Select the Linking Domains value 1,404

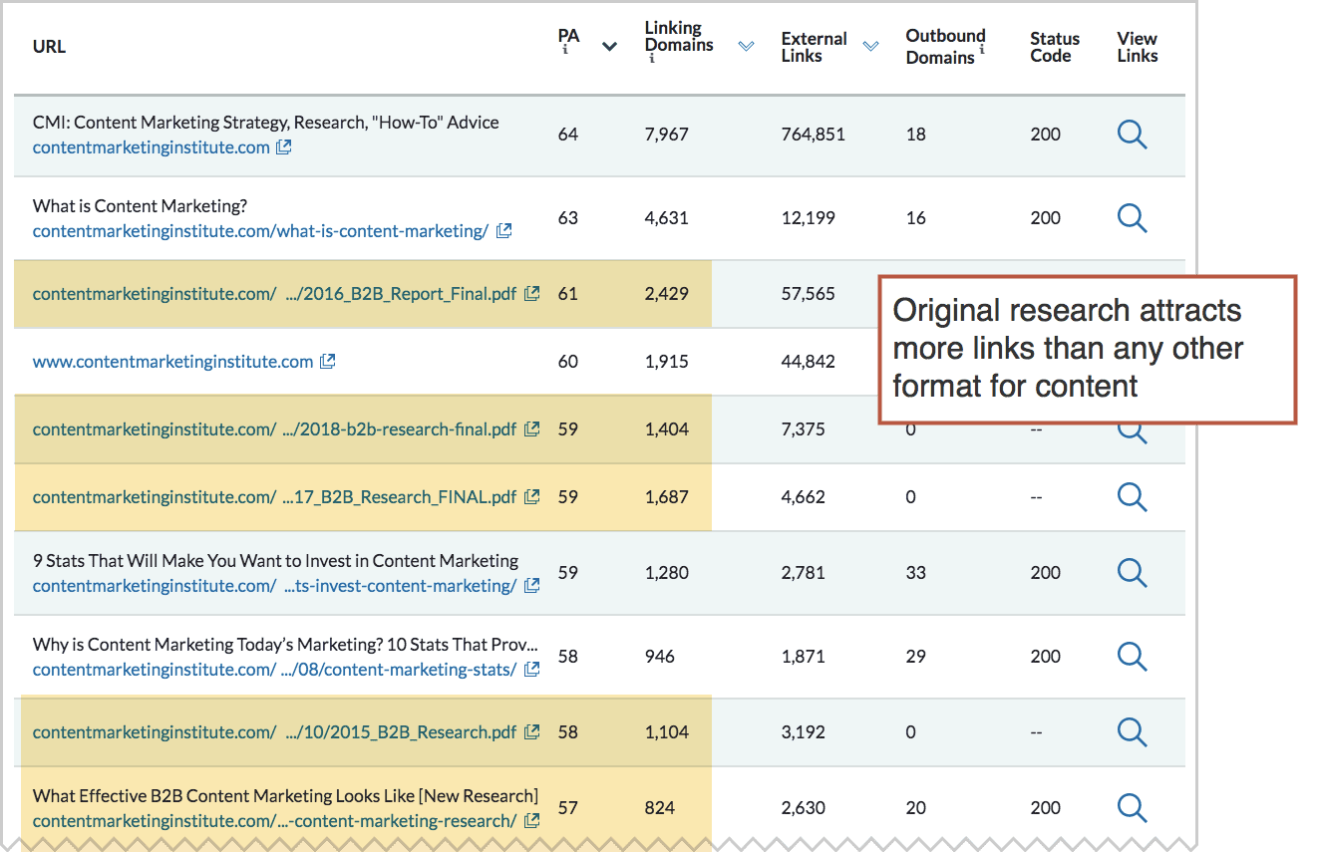coord(667,429)
